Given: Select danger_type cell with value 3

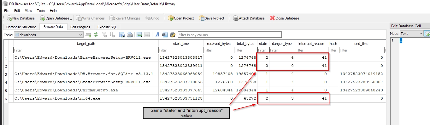Looking at the screenshot, I should [282, 99].
